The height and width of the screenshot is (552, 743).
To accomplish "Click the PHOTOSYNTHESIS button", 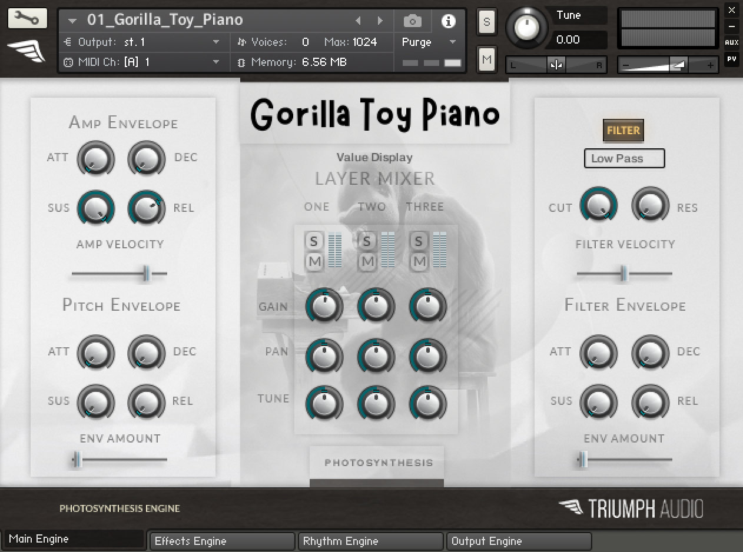I will [x=377, y=463].
